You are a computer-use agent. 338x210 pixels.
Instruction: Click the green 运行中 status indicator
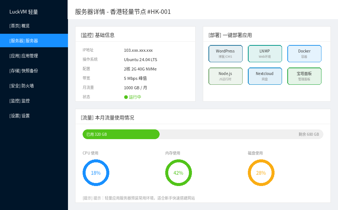pos(133,97)
